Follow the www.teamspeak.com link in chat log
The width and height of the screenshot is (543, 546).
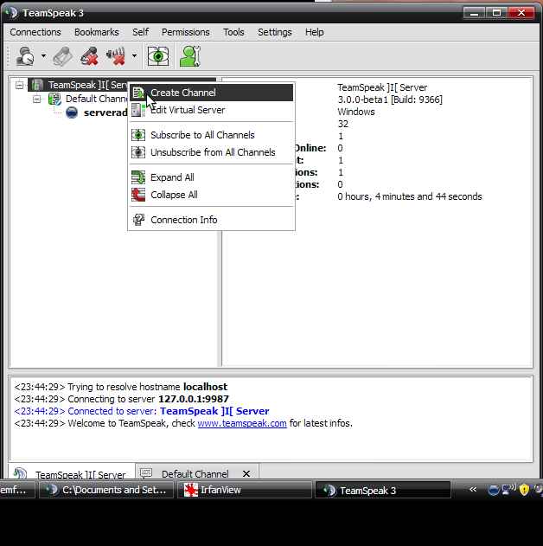(x=242, y=423)
